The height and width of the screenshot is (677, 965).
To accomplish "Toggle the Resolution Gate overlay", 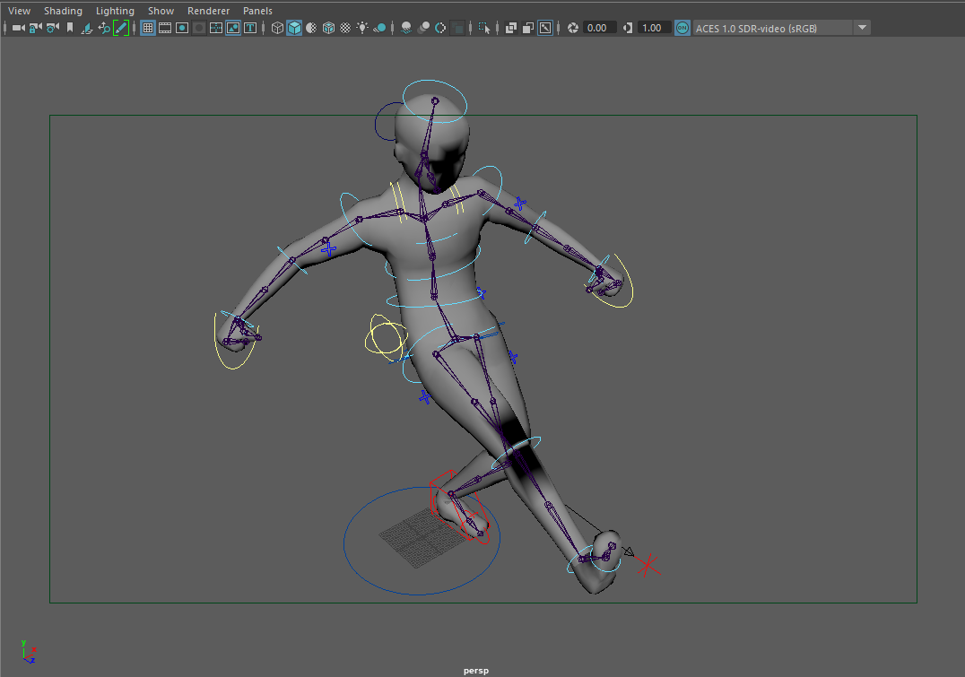I will 182,28.
